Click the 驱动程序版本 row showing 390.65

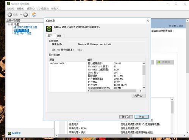pos(115,63)
